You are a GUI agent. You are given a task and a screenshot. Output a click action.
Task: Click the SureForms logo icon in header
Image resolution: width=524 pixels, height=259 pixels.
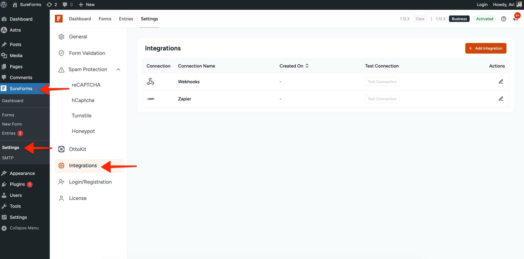[x=59, y=19]
